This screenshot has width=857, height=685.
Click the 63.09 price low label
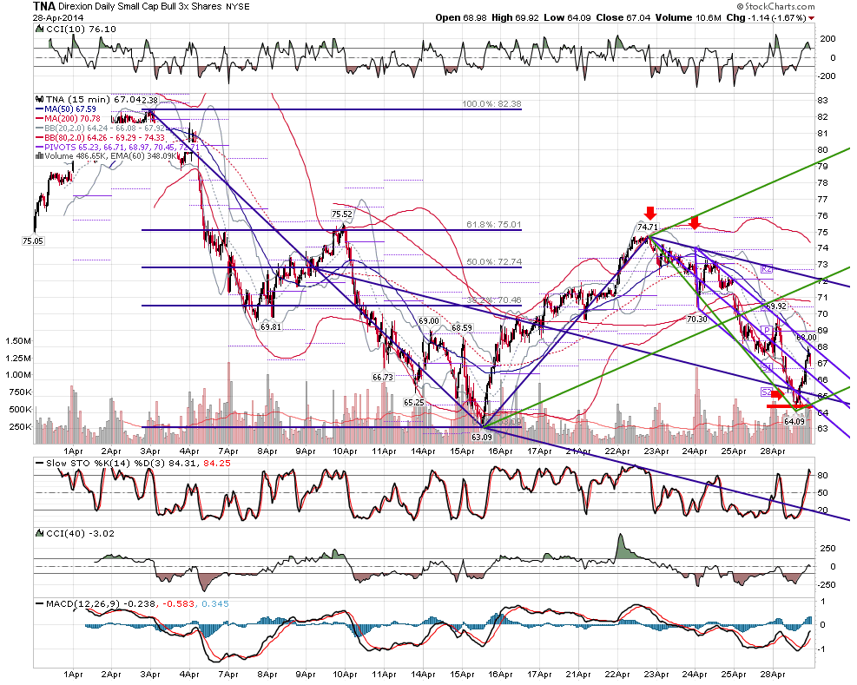[482, 437]
